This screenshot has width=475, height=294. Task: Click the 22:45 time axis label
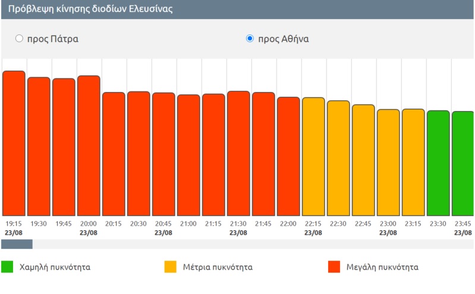[363, 223]
